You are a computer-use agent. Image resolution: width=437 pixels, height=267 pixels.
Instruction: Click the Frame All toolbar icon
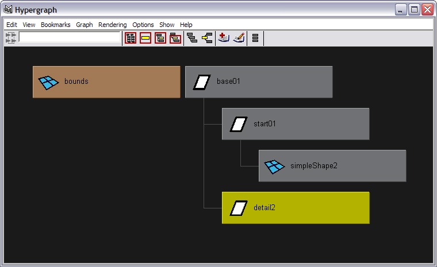tap(131, 38)
